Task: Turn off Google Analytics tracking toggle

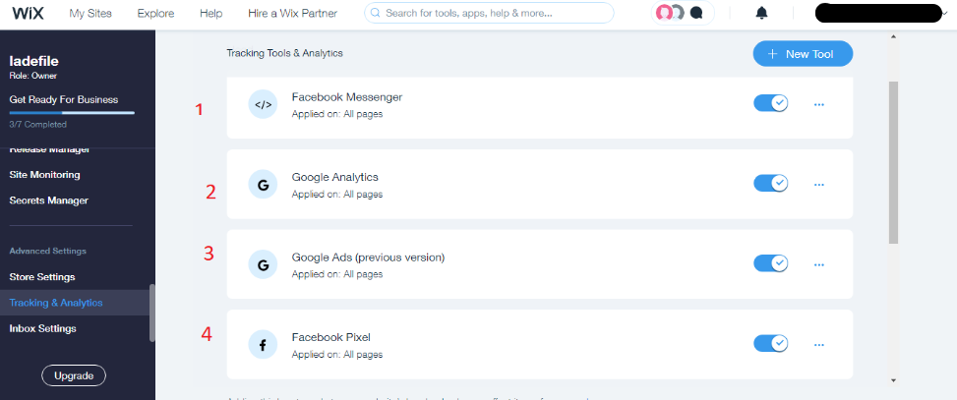Action: (771, 184)
